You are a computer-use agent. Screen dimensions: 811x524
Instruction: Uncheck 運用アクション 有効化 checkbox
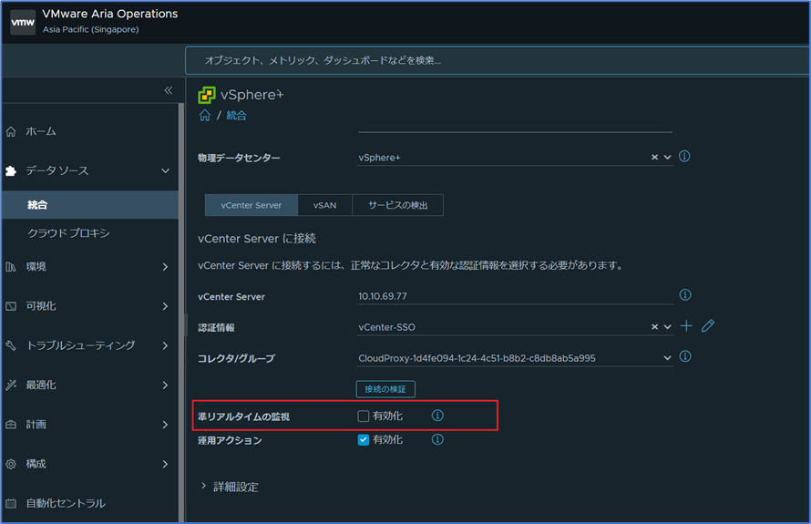(364, 439)
